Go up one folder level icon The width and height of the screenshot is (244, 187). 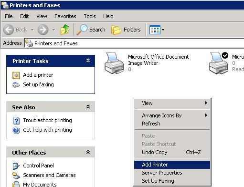coord(65,30)
